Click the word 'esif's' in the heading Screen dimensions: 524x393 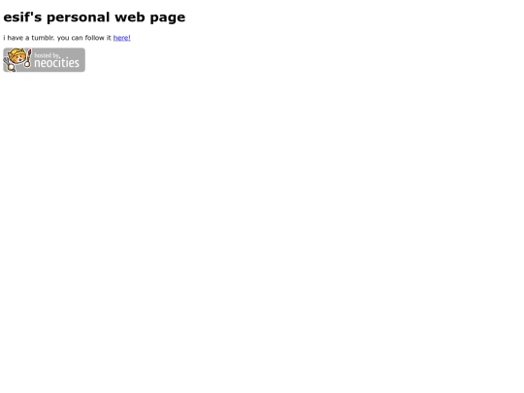tap(22, 17)
